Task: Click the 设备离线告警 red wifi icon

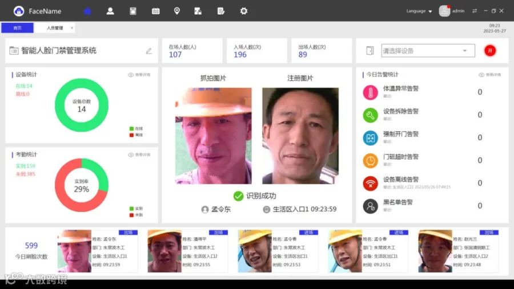Action: pyautogui.click(x=371, y=184)
